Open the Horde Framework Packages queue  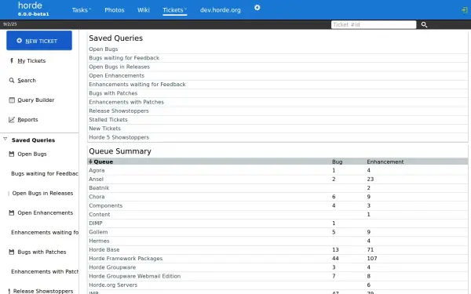[126, 259]
